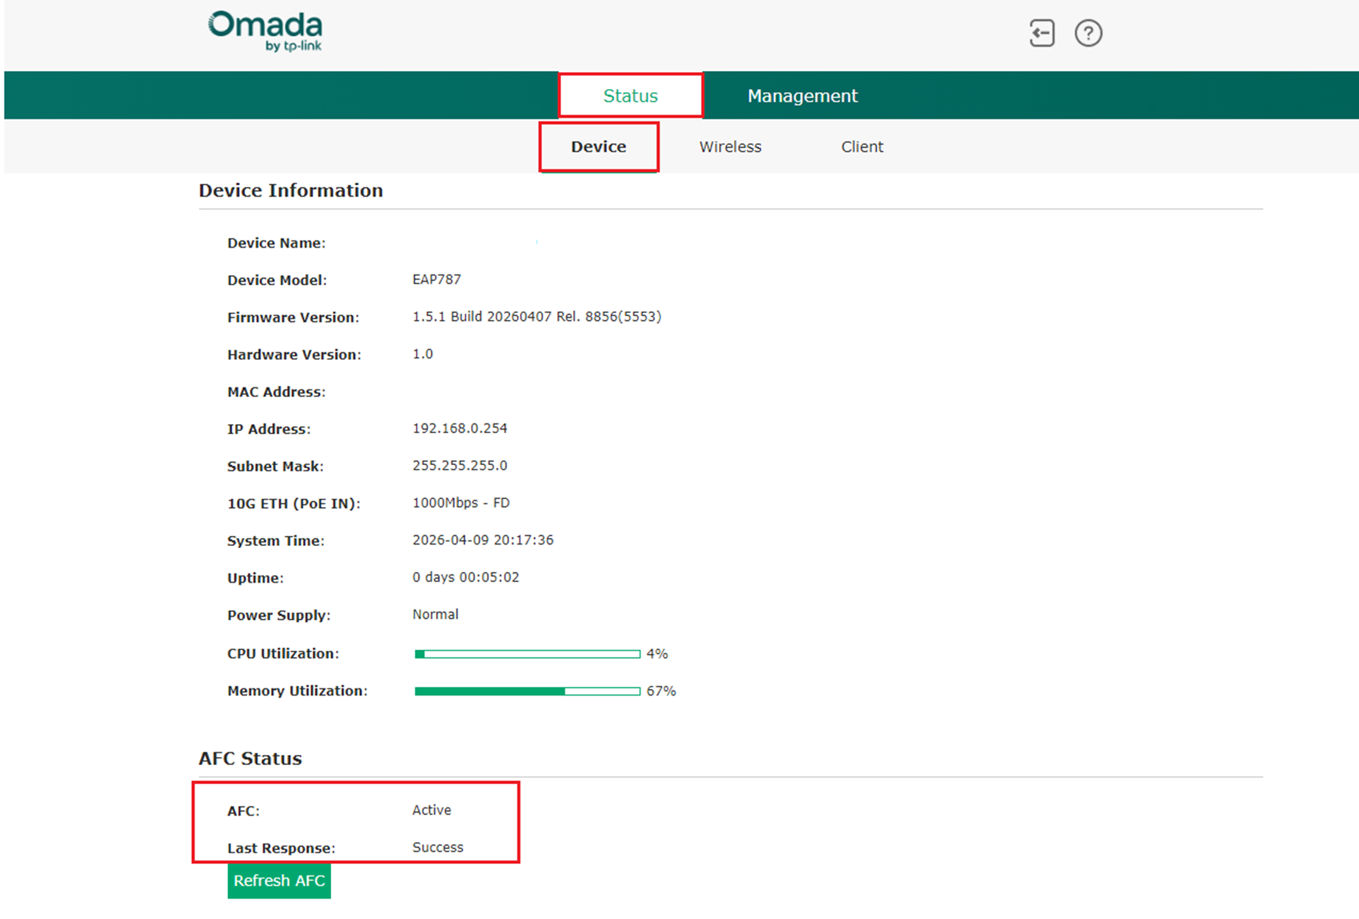Viewport: 1359px width, 919px height.
Task: Select the IP Address 192.168.0.254
Action: tap(460, 428)
